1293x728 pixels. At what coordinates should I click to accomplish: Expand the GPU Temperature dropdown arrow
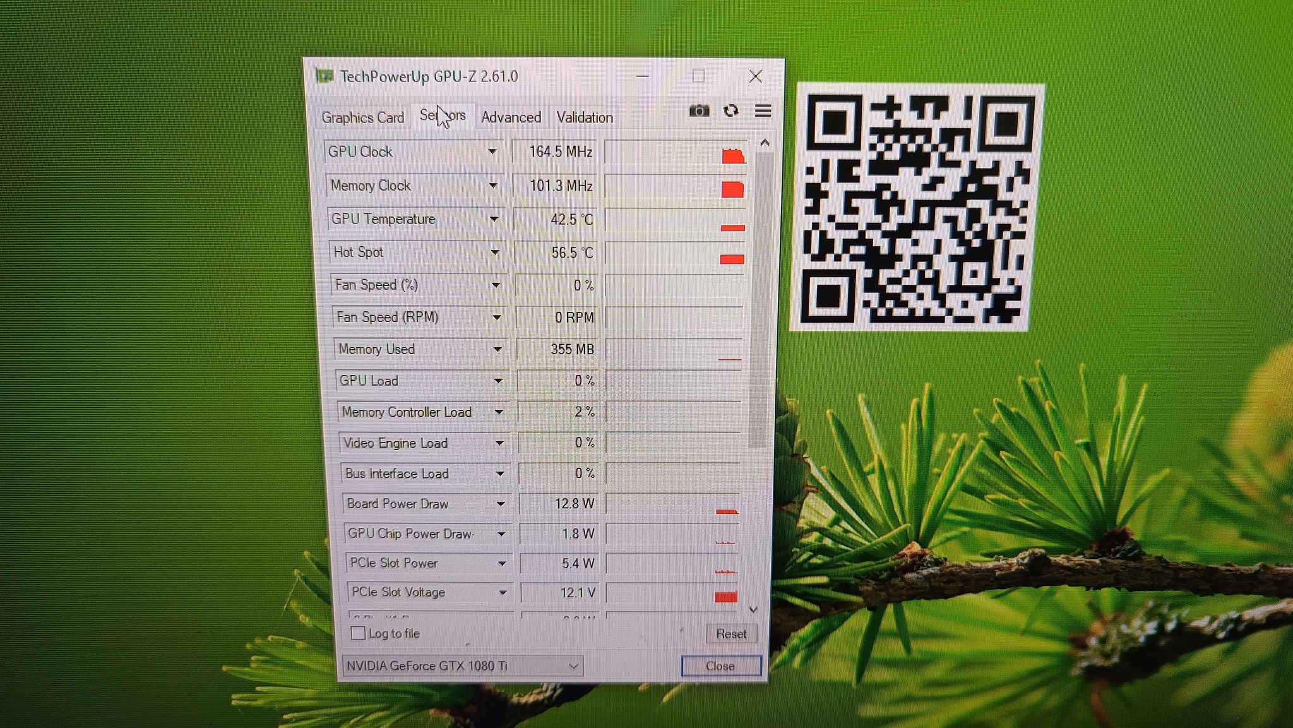coord(494,219)
